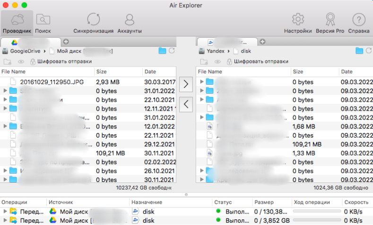Select the Yandex tab in right pane
373x225 pixels.
click(227, 42)
